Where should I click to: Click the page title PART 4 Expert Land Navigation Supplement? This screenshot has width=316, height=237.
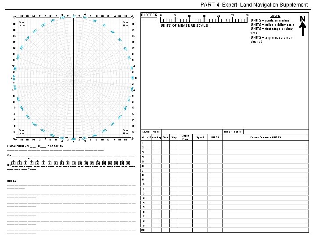[x=254, y=5]
